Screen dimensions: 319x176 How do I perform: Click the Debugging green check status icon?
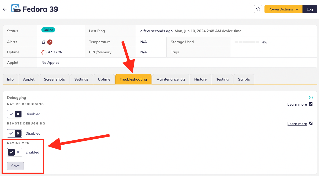(311, 98)
